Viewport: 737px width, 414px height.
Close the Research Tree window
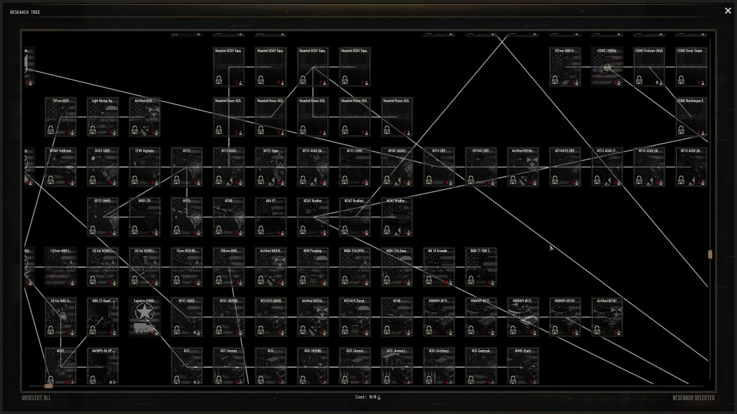(x=728, y=11)
